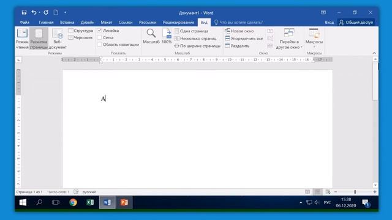The width and height of the screenshot is (392, 220).
Task: Click the tab stop selector on ruler corner
Action: (19, 60)
